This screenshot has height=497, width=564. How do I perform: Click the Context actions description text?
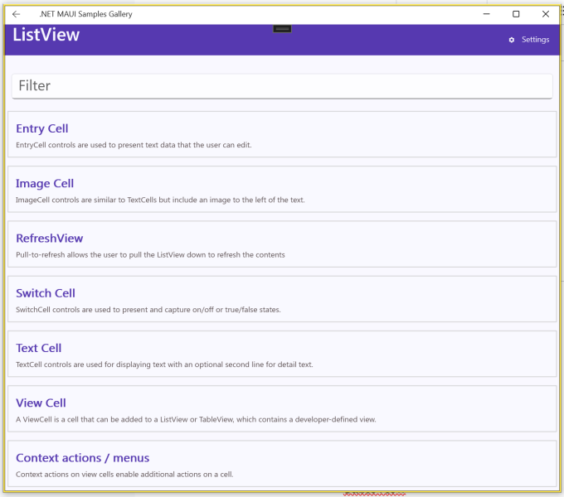pos(124,475)
